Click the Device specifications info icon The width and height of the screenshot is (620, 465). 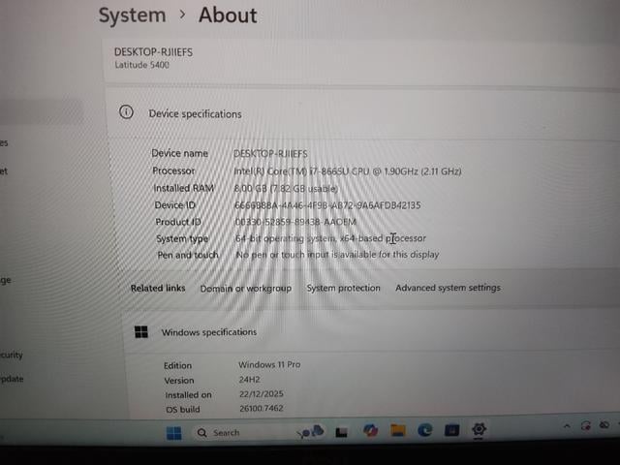click(x=126, y=112)
